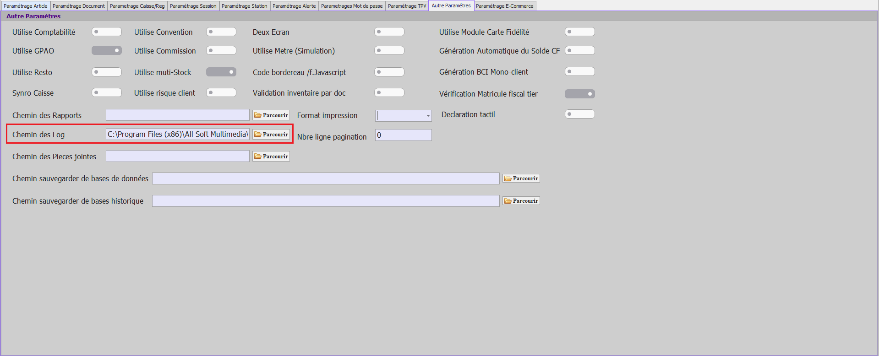Toggle Génération Automatique du Solde CF
Screen dimensions: 879x356
[x=580, y=50]
